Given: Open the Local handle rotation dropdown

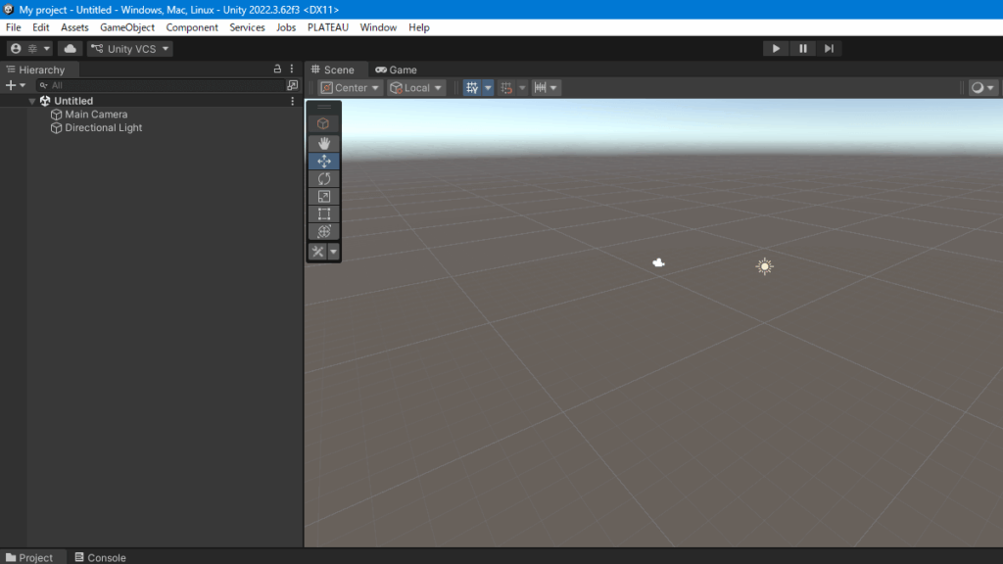Looking at the screenshot, I should coord(416,88).
